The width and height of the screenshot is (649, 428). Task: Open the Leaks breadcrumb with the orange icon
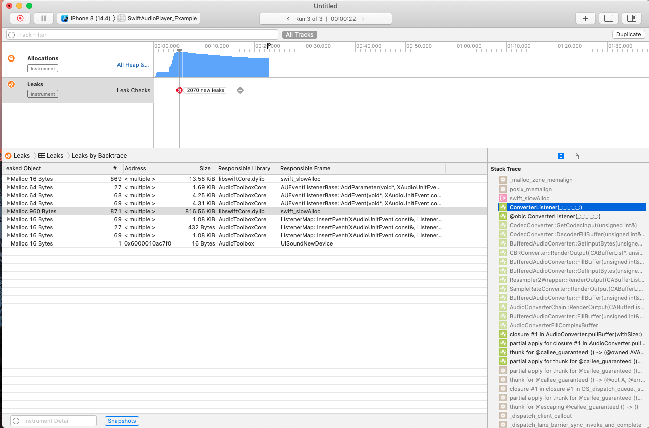click(x=17, y=155)
